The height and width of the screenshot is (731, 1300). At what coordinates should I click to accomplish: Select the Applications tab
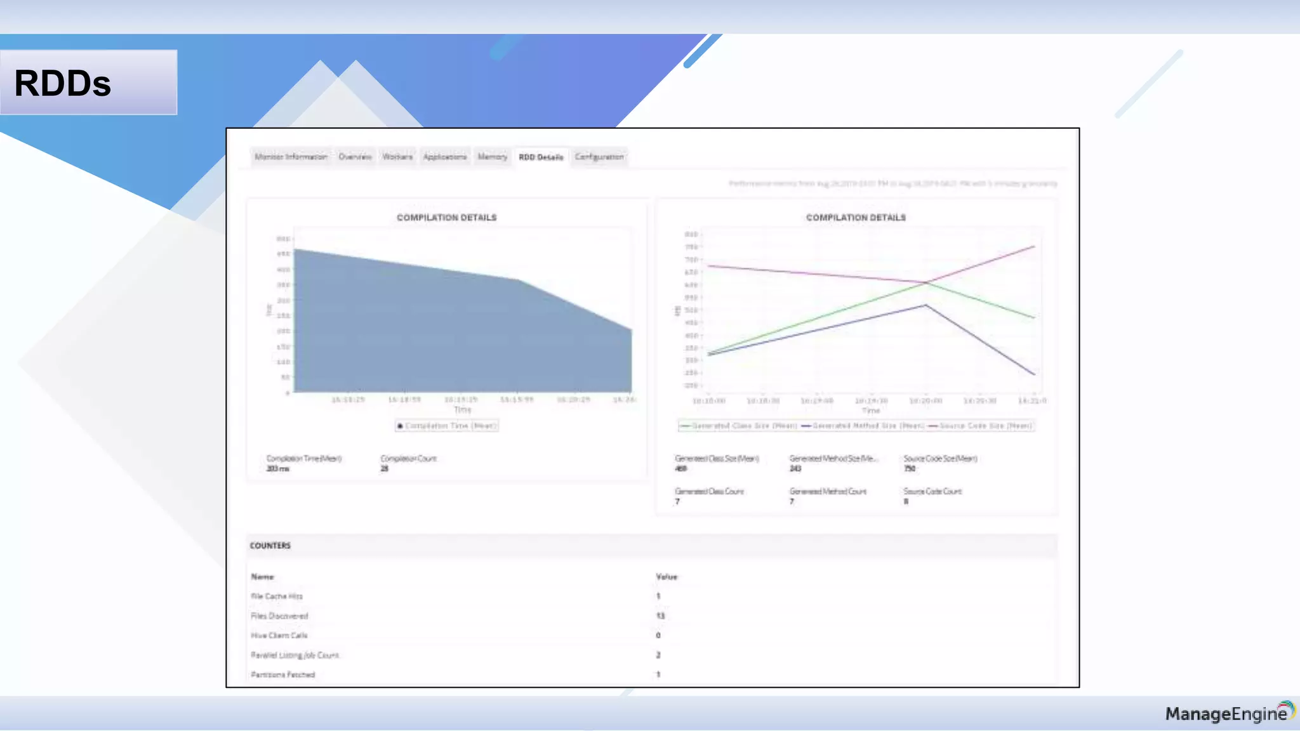(445, 157)
